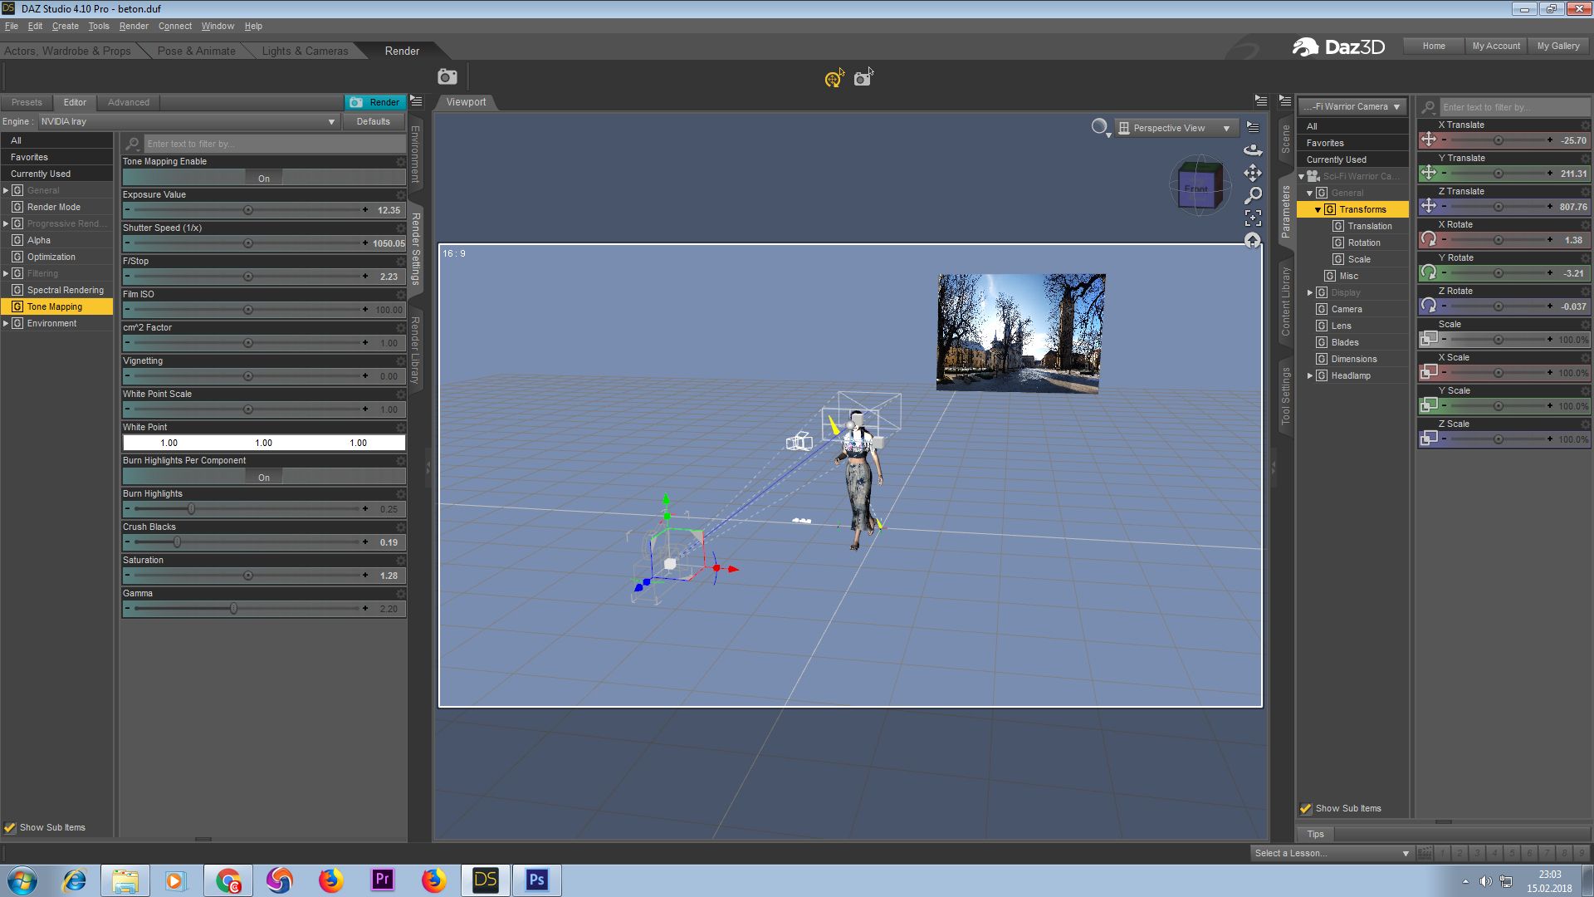The height and width of the screenshot is (897, 1594).
Task: Open Photoshop from the taskbar
Action: [537, 880]
